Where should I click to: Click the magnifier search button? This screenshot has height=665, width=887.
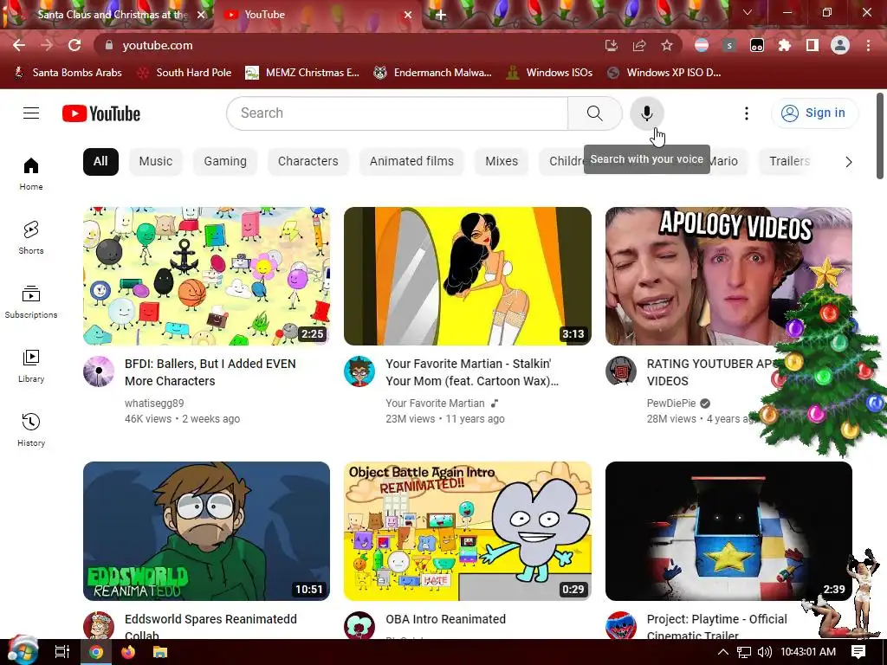(x=594, y=113)
